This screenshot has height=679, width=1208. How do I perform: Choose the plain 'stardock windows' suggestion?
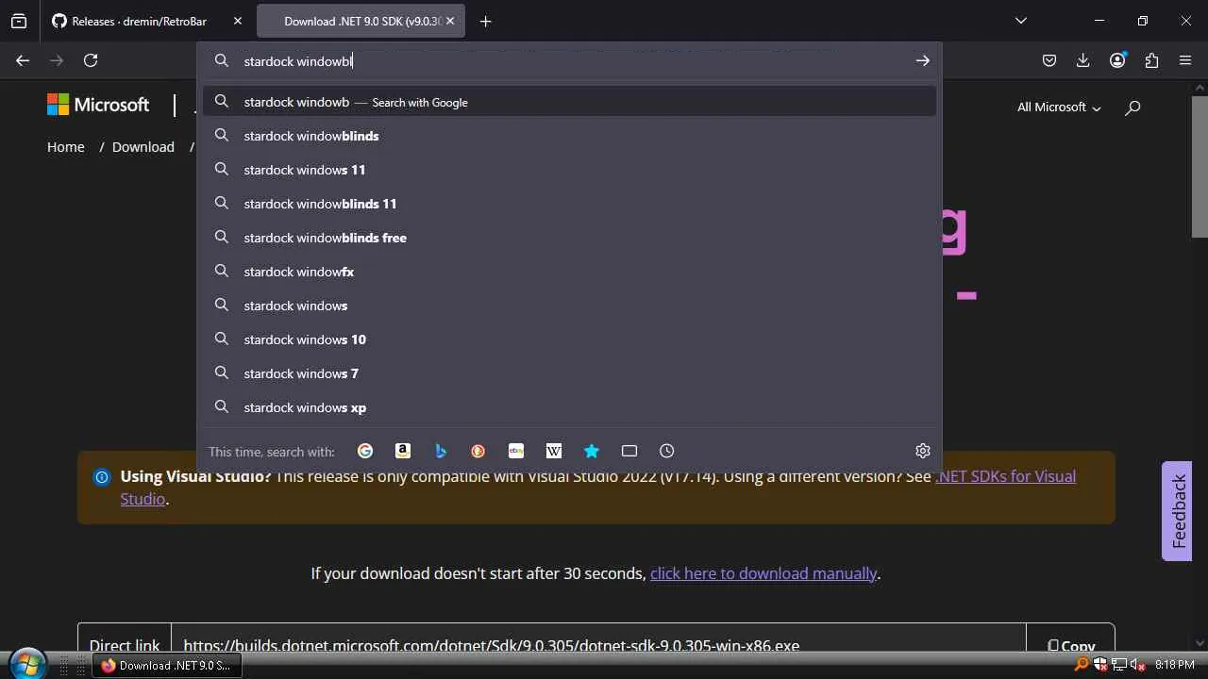coord(569,306)
